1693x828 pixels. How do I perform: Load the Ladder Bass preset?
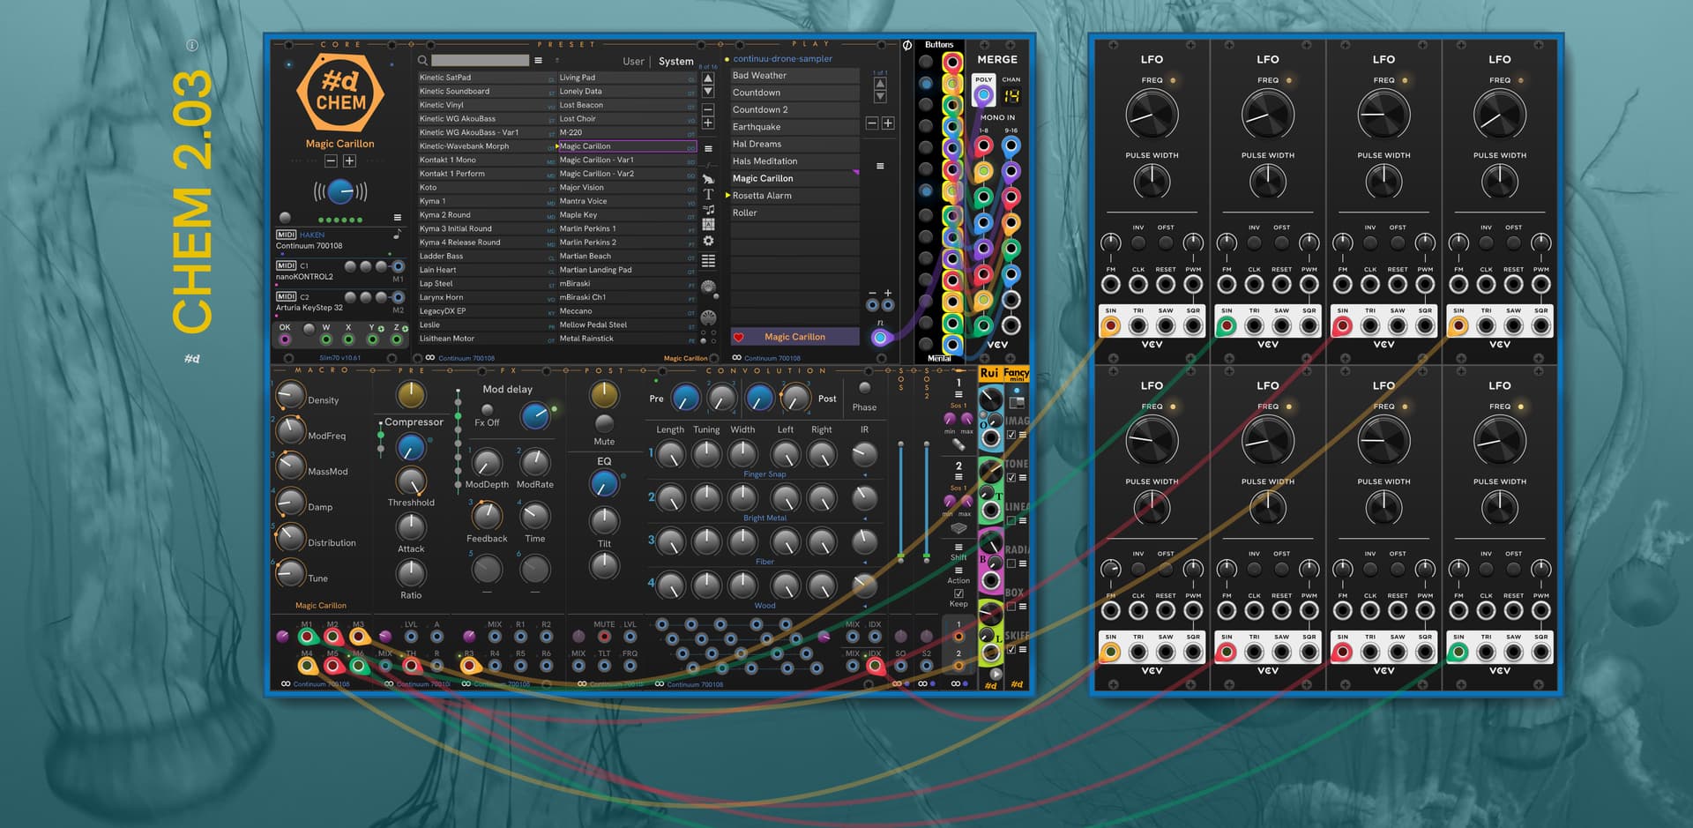point(487,257)
